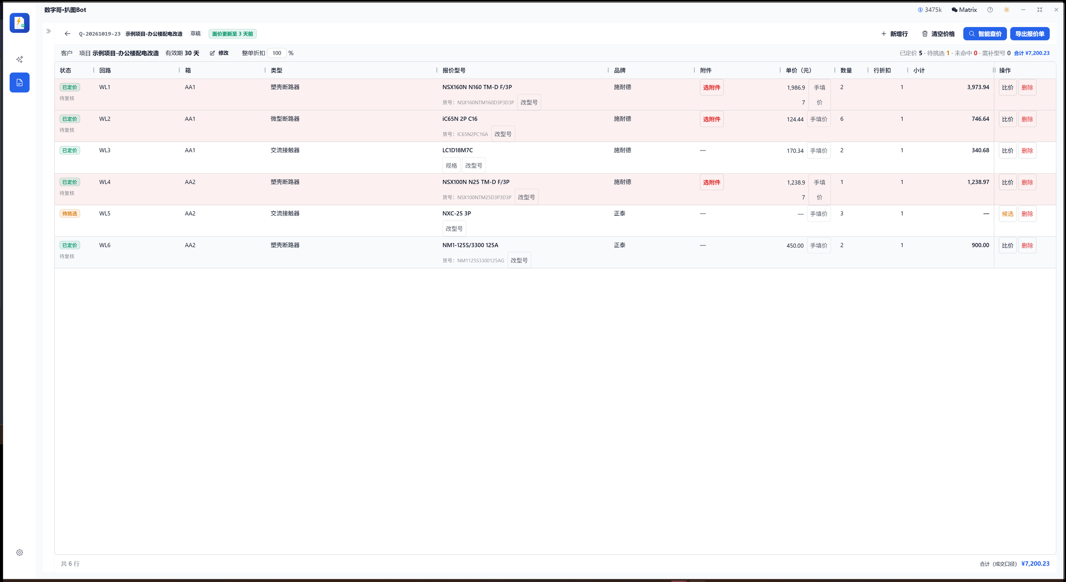Open 候选 candidates for the WL5 row
Viewport: 1066px width, 582px height.
[x=1007, y=214]
